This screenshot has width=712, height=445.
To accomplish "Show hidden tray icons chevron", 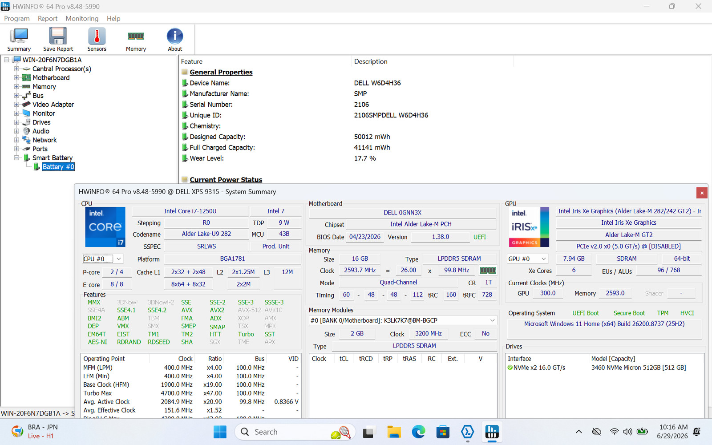I will [578, 432].
